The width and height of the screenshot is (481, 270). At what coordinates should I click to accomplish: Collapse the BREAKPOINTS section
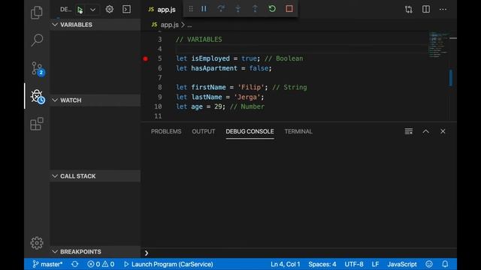(95, 252)
